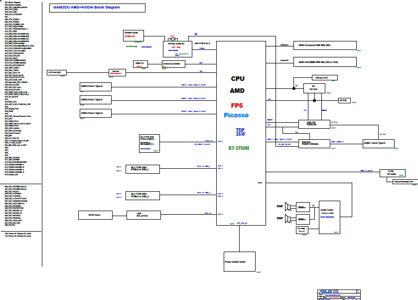This screenshot has height=300, width=418.
Task: Select the 071_GPU_POWER index entry
Action: [x=12, y=159]
